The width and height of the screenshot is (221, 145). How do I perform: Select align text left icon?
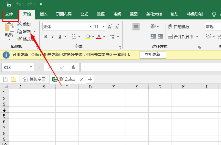tap(129, 37)
